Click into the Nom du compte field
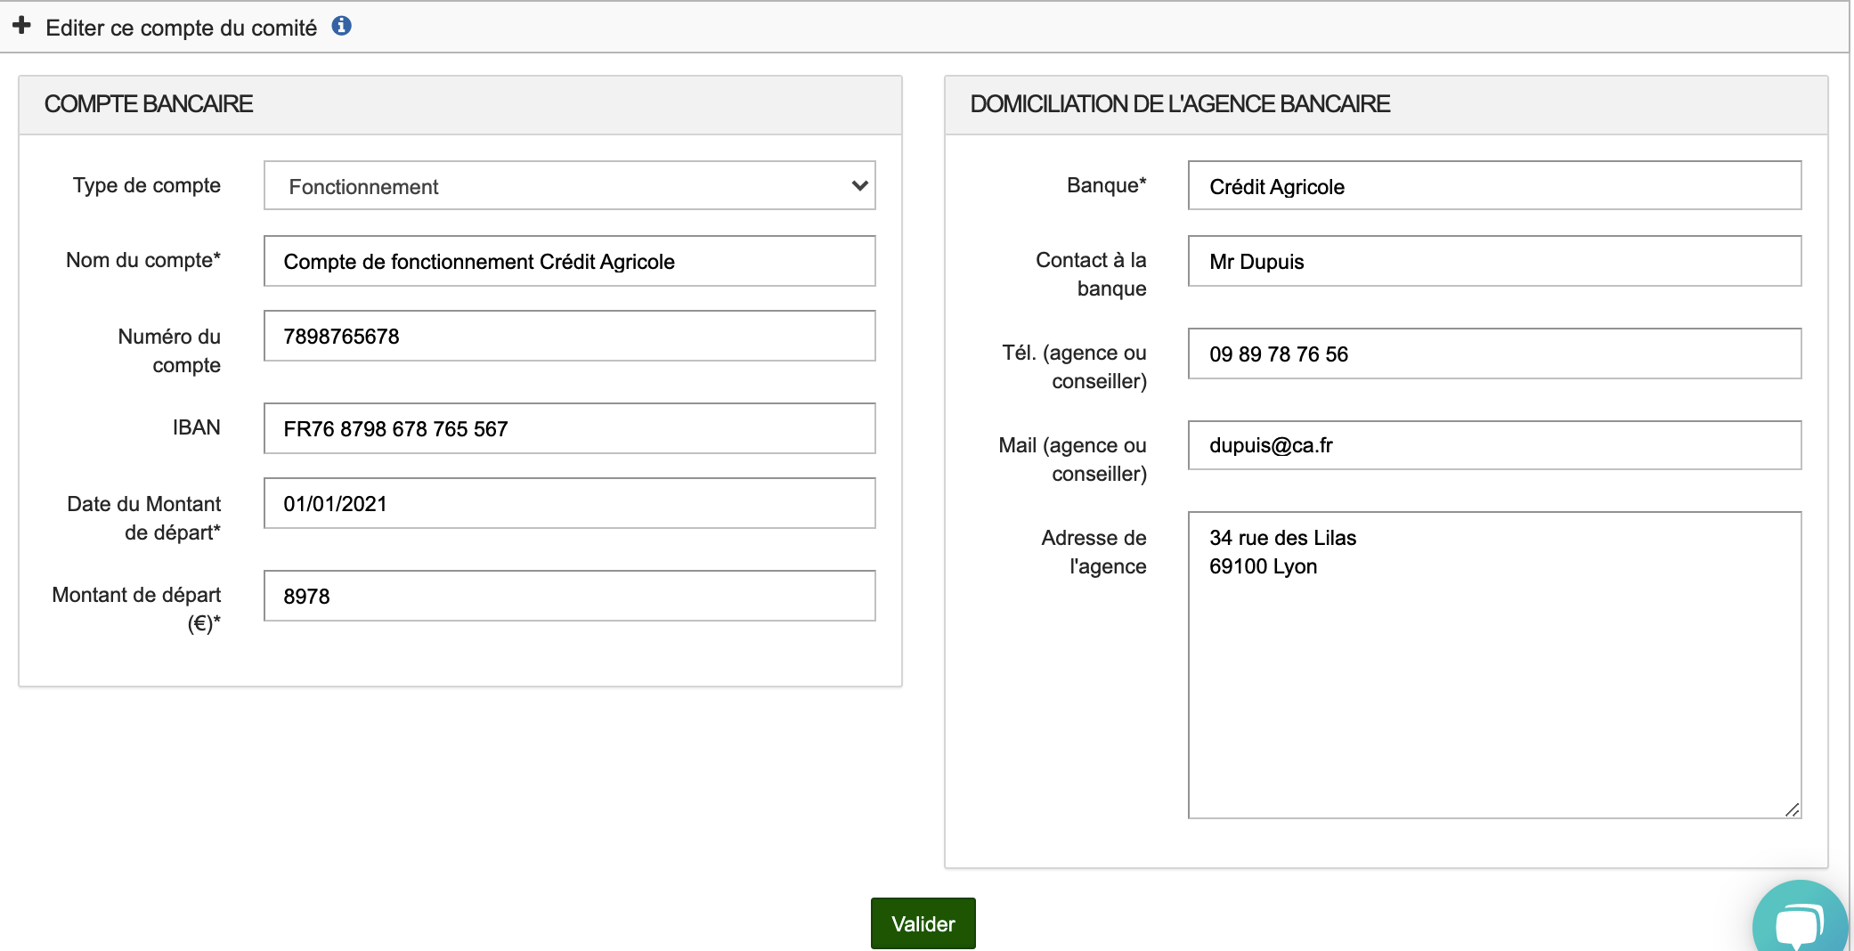Screen dimensions: 1854x951 pos(569,261)
